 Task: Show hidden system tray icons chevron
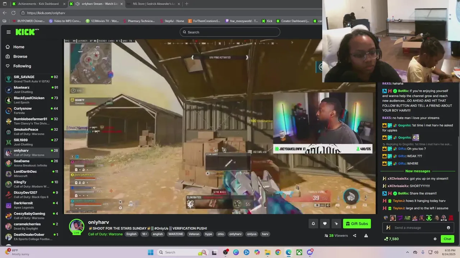point(407,252)
